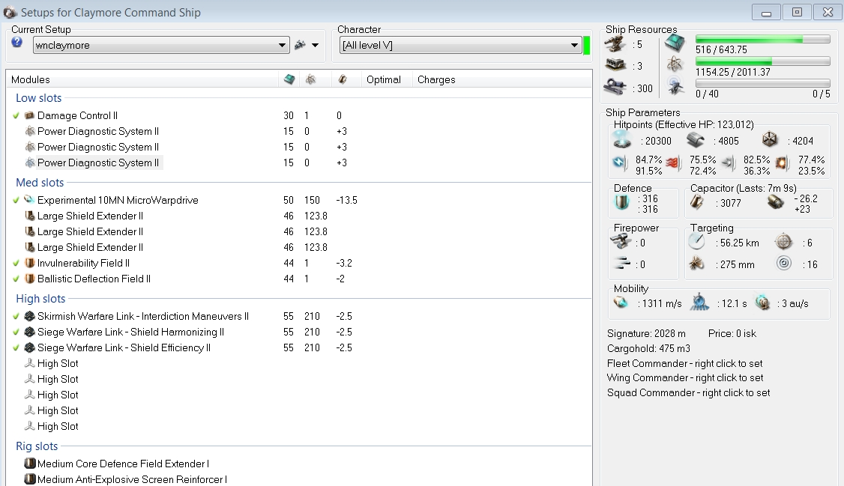Viewport: 844px width, 486px height.
Task: Select Medium Anti-Explosive Screen Reinforcer I
Action: 133,479
